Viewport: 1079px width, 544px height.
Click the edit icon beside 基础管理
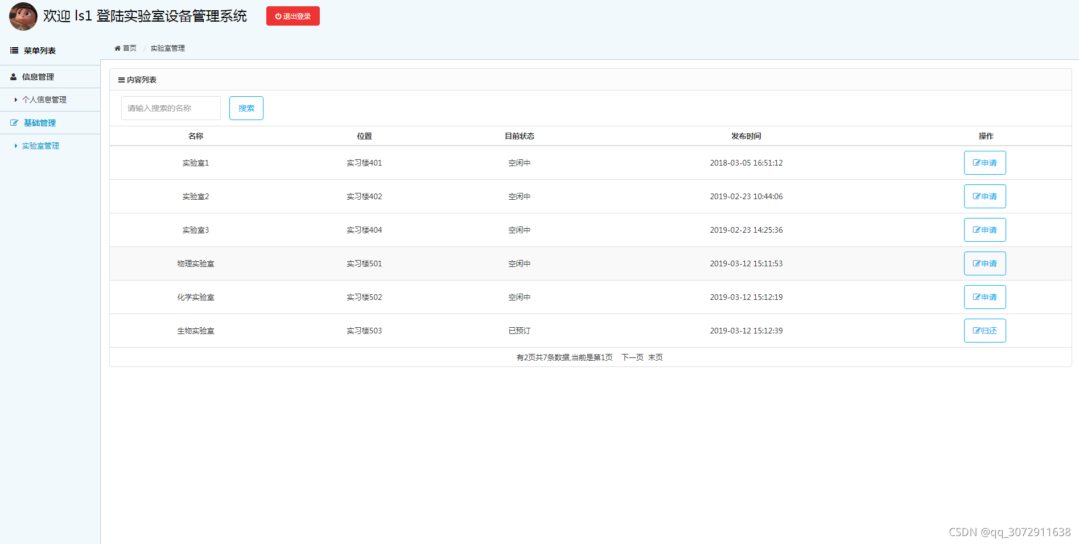(x=14, y=123)
